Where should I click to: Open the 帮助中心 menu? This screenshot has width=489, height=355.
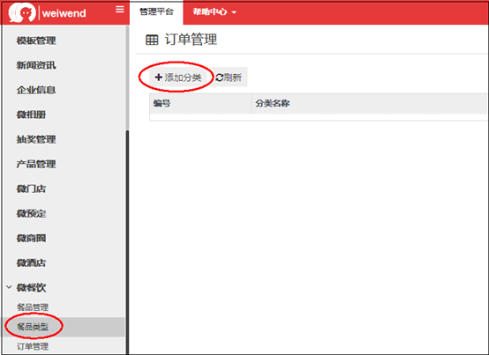coord(214,12)
